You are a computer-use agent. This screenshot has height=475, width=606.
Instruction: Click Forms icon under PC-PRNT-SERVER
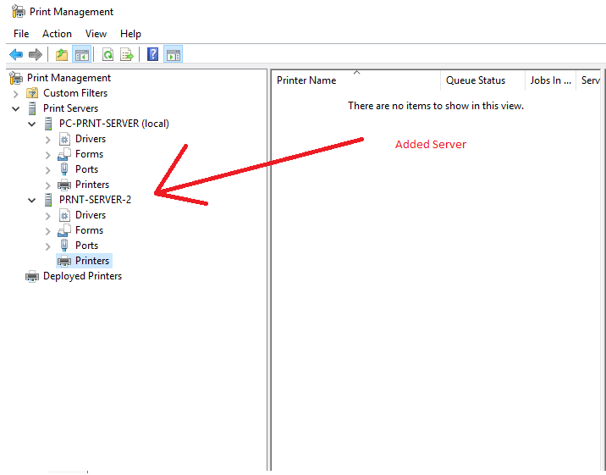click(64, 154)
